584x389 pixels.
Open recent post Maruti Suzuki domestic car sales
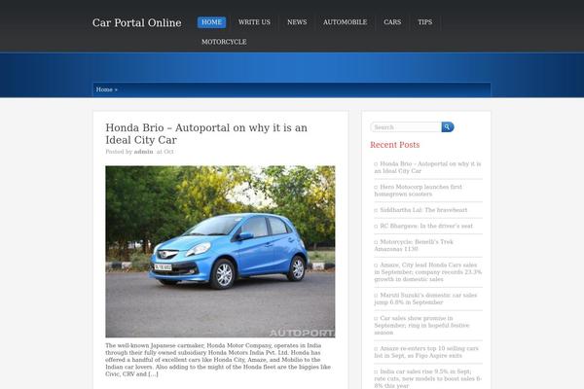pos(425,299)
